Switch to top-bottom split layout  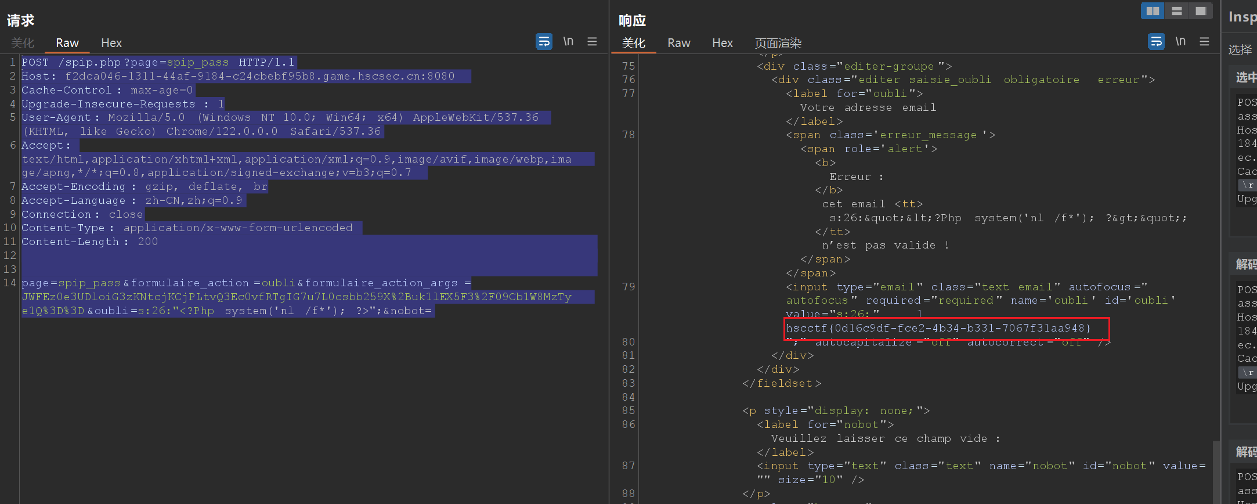click(x=1176, y=11)
